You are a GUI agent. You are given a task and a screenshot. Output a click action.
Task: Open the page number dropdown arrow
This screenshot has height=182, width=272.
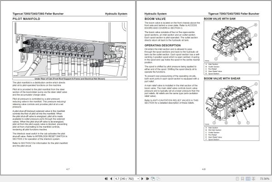138,178
